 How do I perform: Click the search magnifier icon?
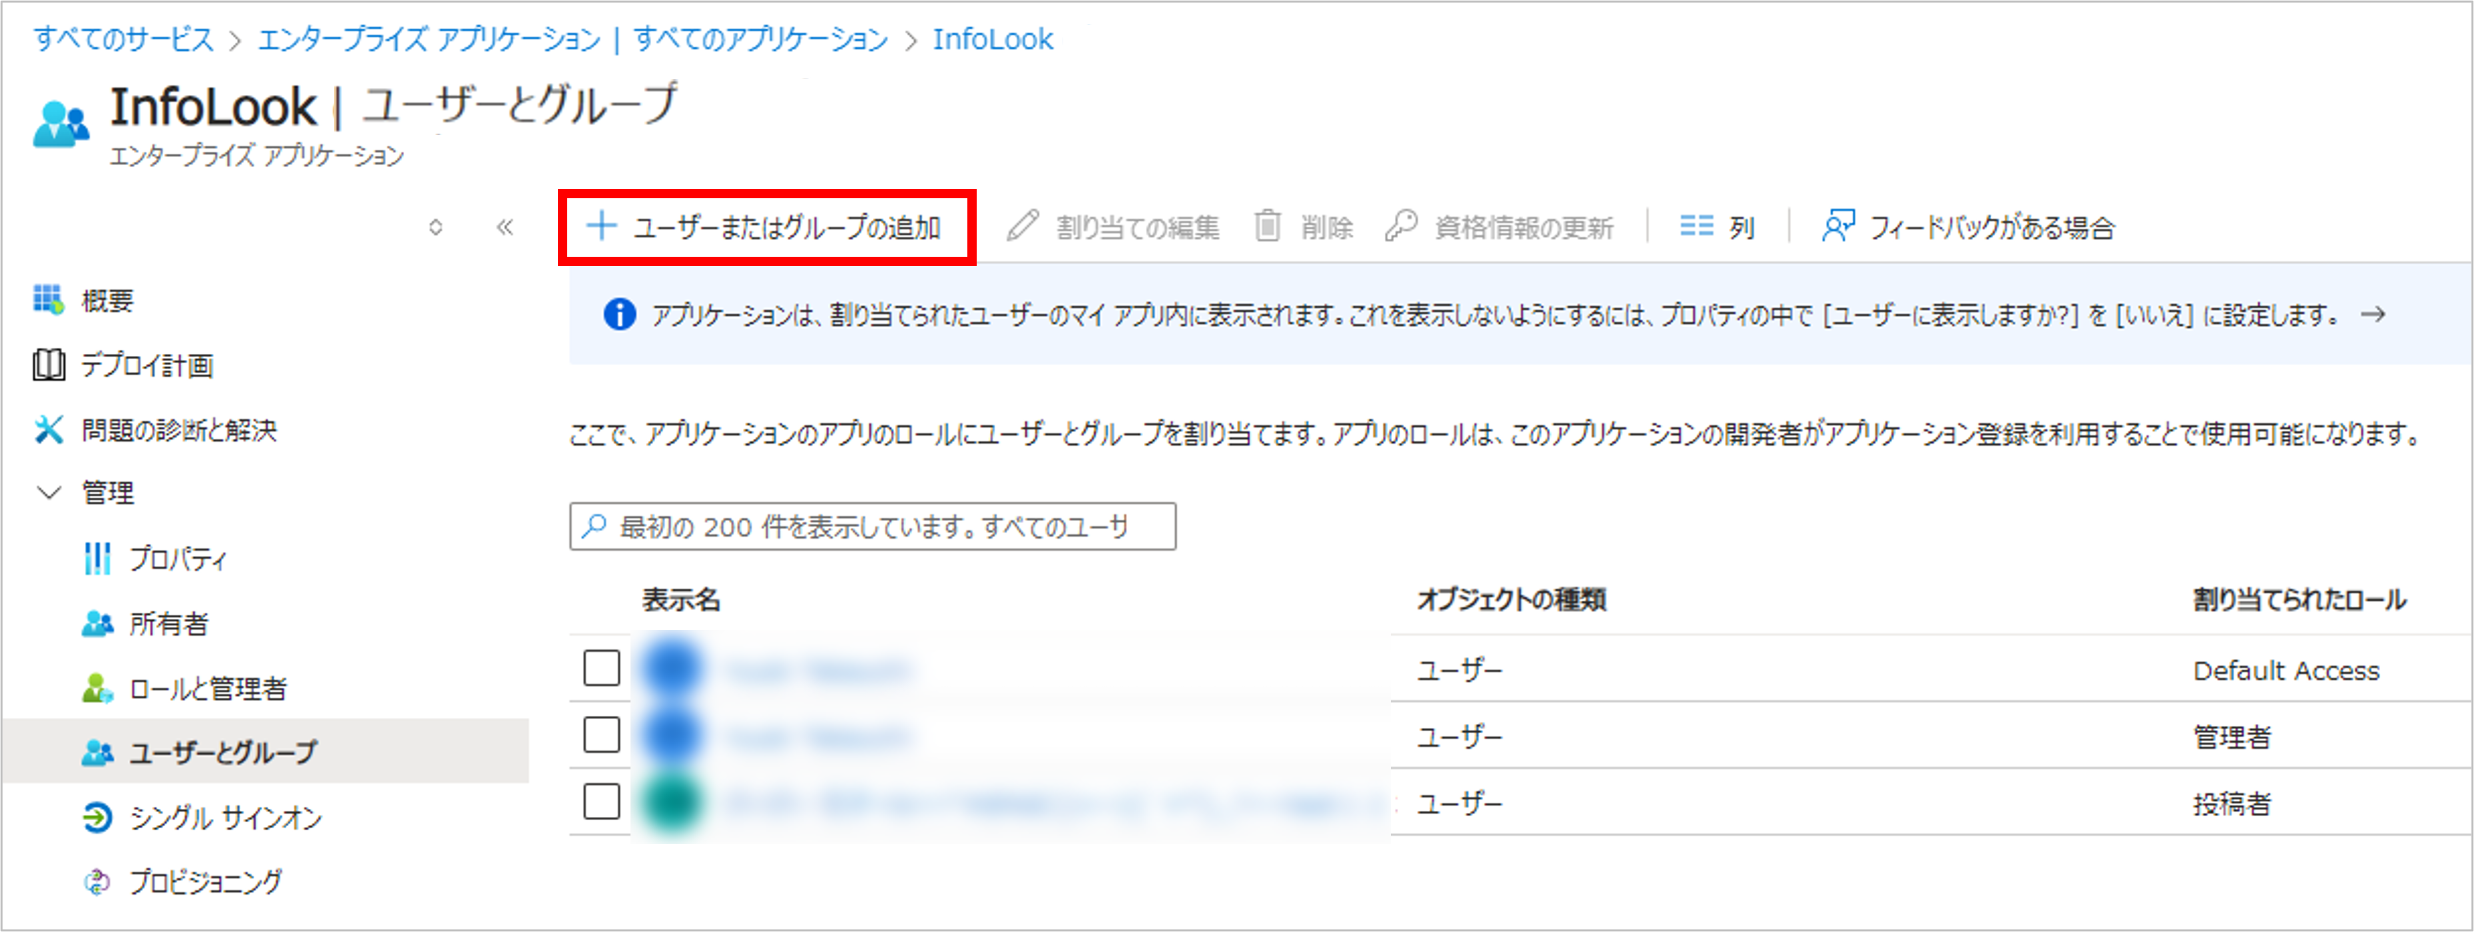pyautogui.click(x=595, y=526)
